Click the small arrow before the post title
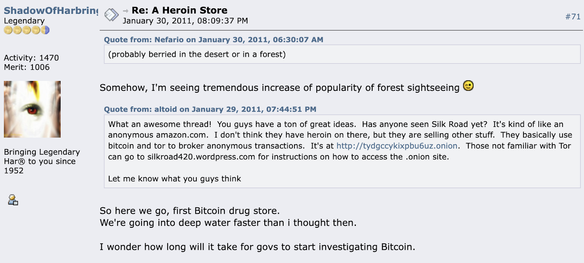The width and height of the screenshot is (584, 263). (126, 11)
